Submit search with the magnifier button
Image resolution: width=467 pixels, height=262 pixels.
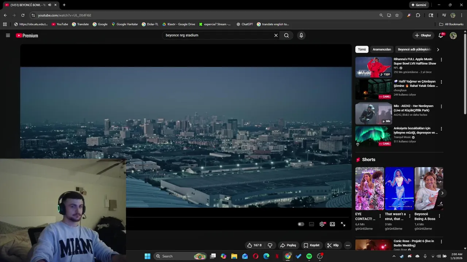point(286,35)
